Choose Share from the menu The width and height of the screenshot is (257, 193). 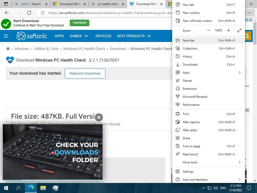click(x=209, y=138)
